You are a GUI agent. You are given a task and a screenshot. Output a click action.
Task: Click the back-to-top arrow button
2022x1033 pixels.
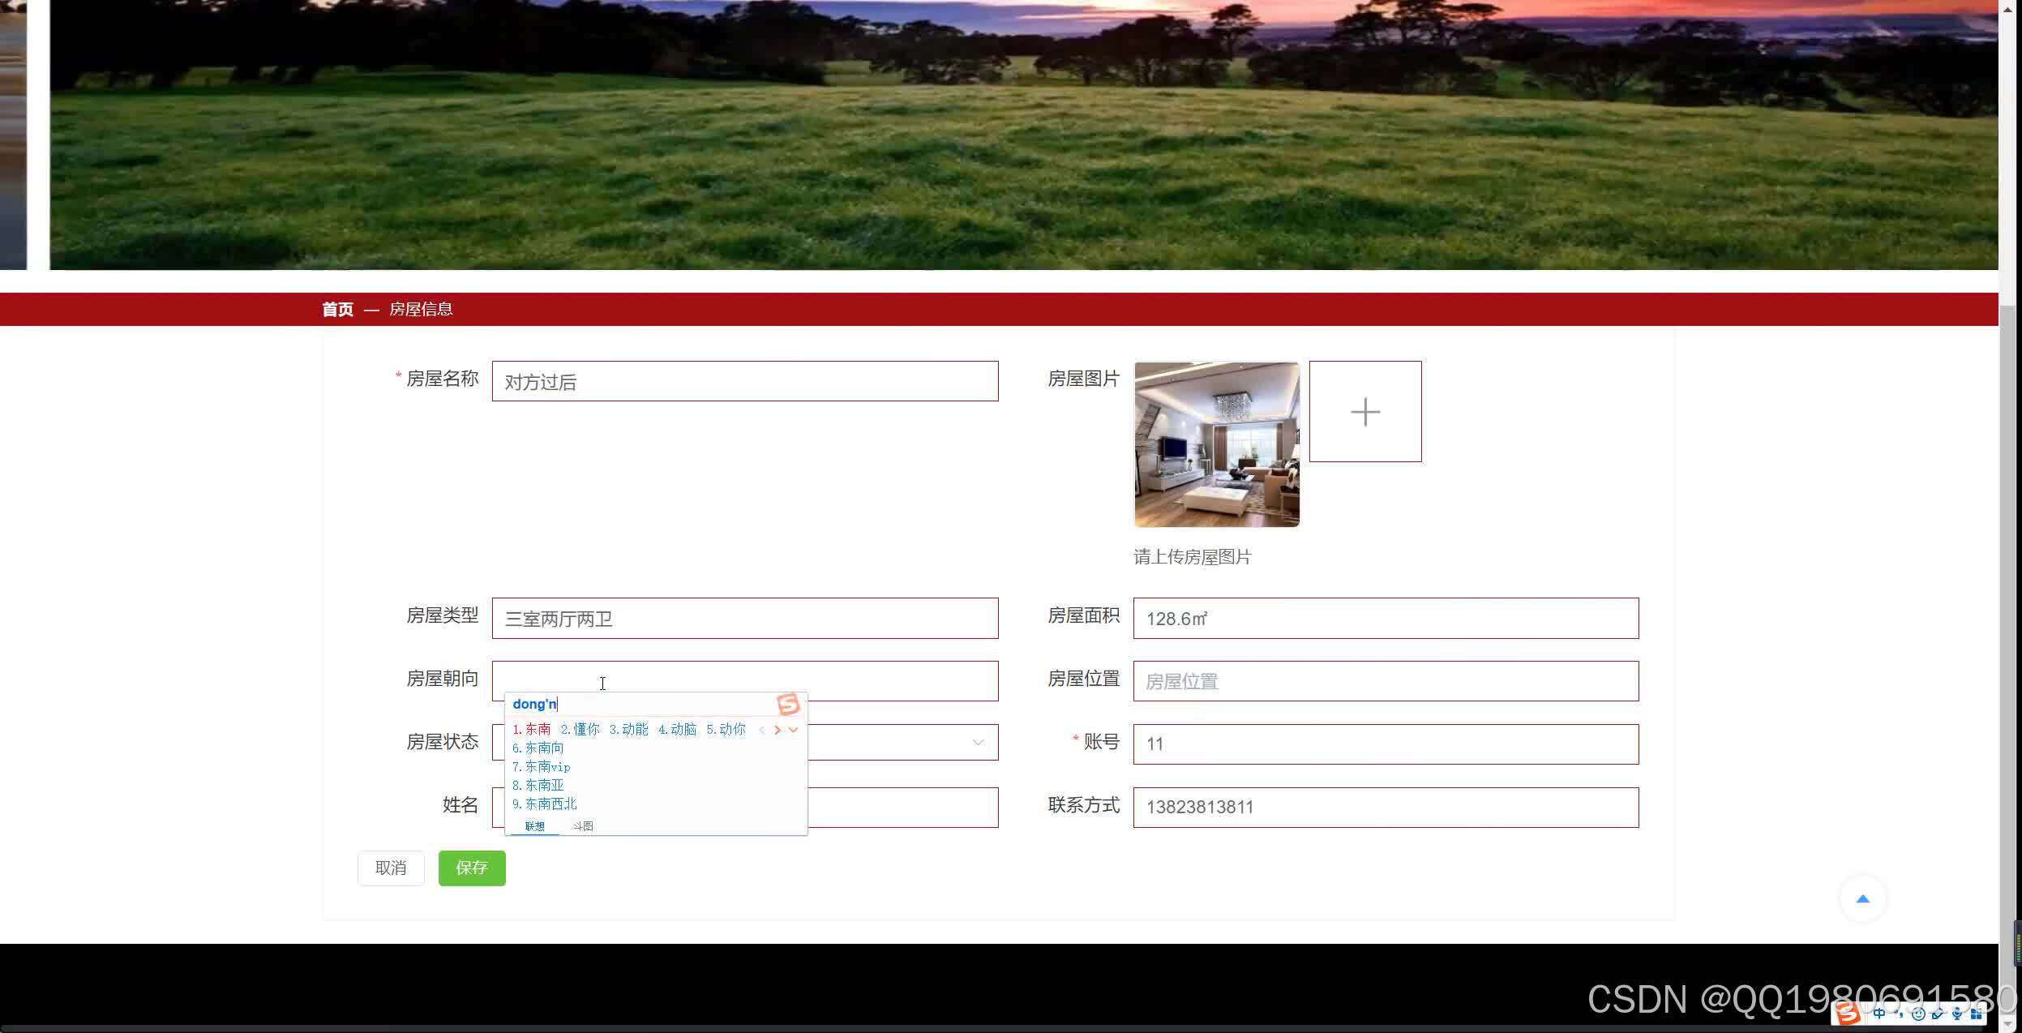(x=1862, y=898)
